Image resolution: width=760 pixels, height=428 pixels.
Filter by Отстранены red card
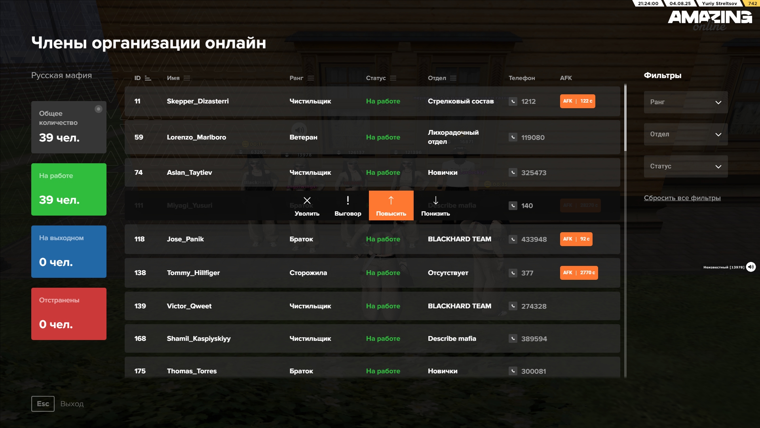[69, 314]
